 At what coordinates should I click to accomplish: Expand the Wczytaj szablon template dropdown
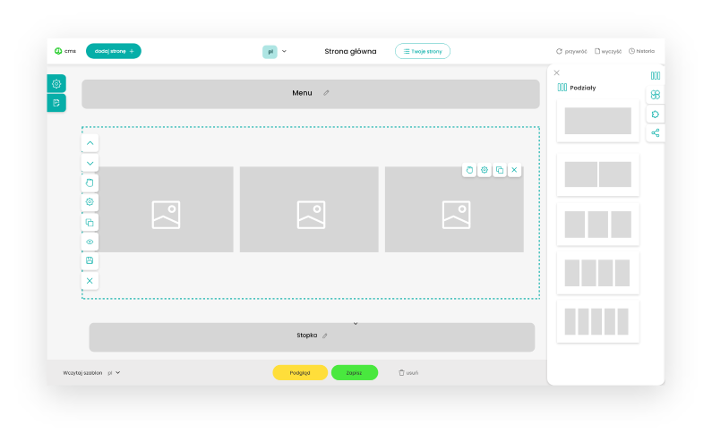click(114, 372)
